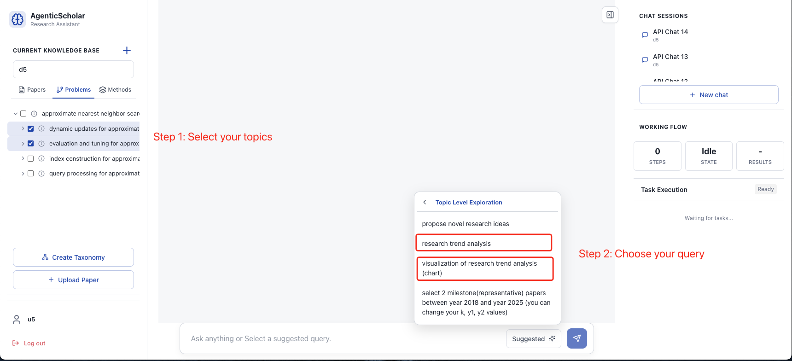The width and height of the screenshot is (792, 361).
Task: Check the 'approximate nearest neighbor search' checkbox
Action: tap(23, 113)
